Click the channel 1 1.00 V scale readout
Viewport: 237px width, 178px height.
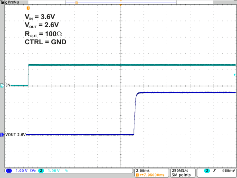coord(22,171)
